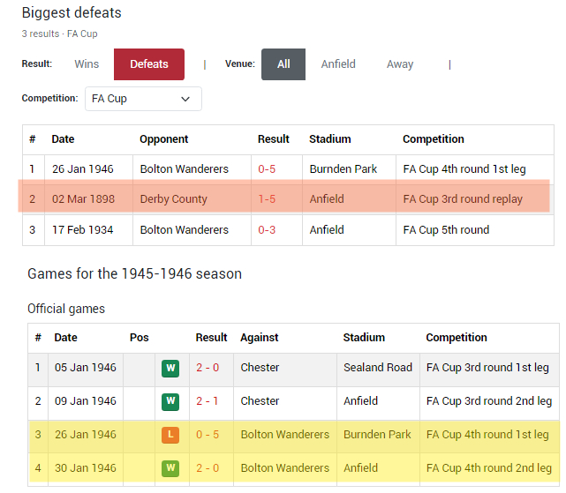Click the Date header in Official games table

pos(65,337)
